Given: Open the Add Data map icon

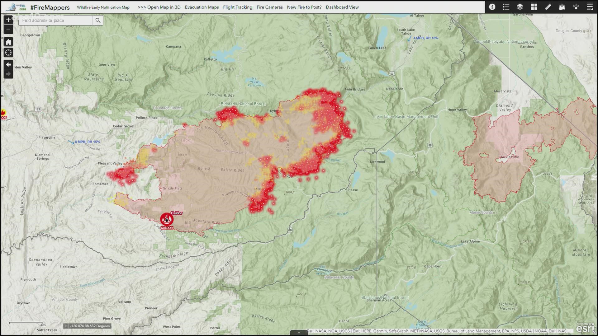Looking at the screenshot, I should (562, 7).
